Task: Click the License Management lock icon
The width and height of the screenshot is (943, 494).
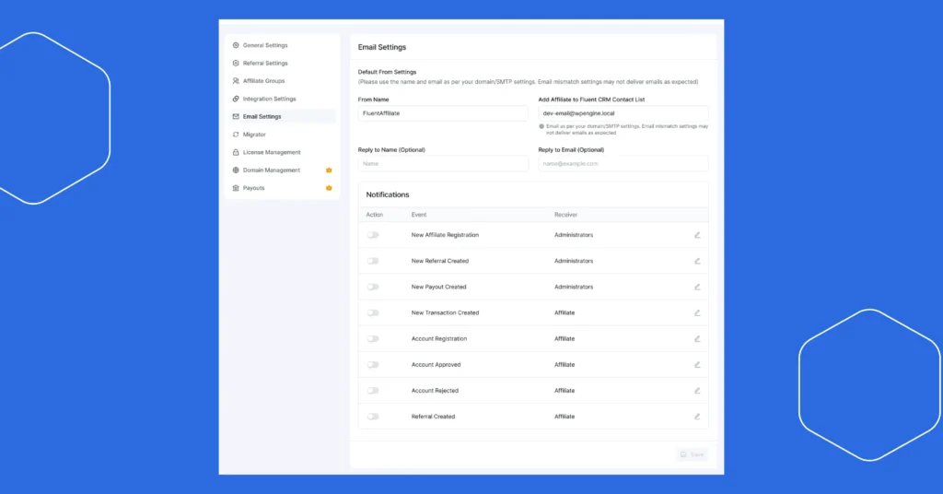Action: pos(236,152)
